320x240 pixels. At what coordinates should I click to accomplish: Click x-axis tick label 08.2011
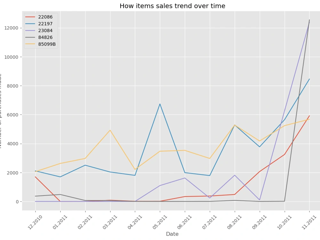(x=234, y=222)
